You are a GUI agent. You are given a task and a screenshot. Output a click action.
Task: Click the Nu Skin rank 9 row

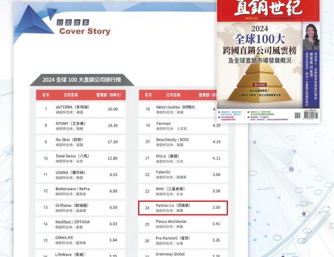[x=81, y=142]
